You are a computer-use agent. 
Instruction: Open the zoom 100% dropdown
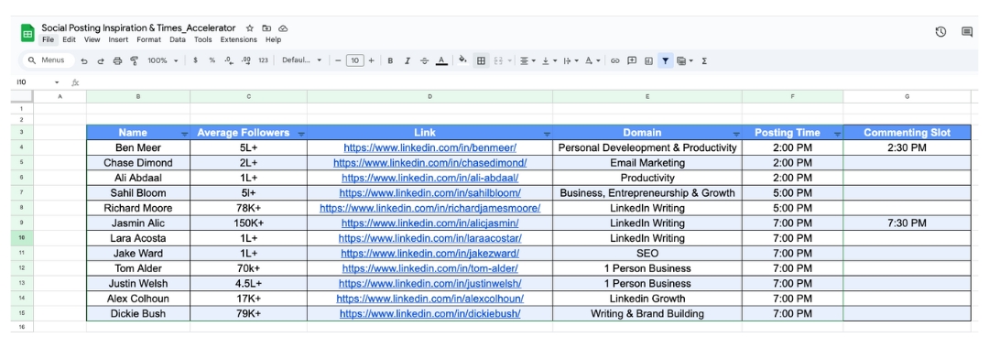click(x=162, y=60)
